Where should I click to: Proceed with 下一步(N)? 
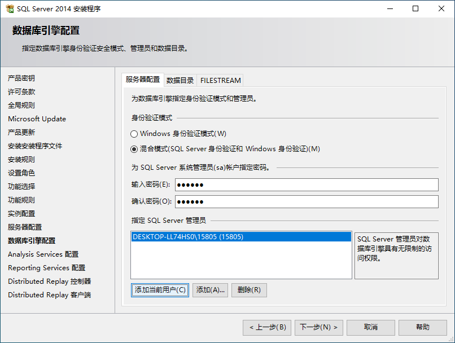click(x=319, y=327)
